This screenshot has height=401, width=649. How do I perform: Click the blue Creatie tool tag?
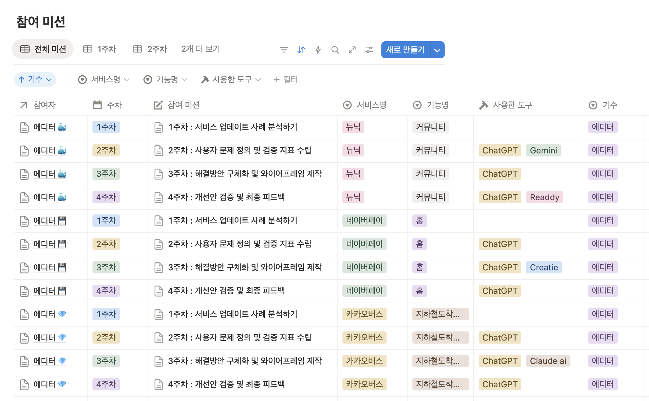tap(543, 267)
